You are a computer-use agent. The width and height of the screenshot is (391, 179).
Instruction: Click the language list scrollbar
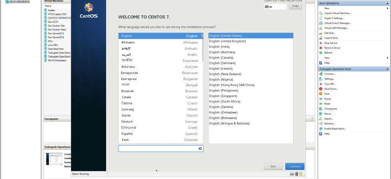[x=203, y=50]
